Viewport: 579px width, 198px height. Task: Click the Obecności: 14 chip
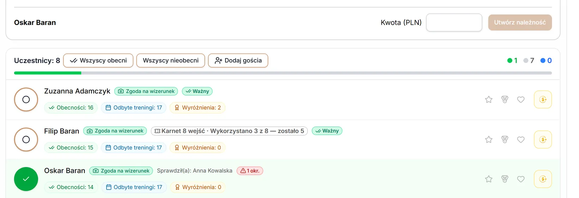[x=71, y=187]
